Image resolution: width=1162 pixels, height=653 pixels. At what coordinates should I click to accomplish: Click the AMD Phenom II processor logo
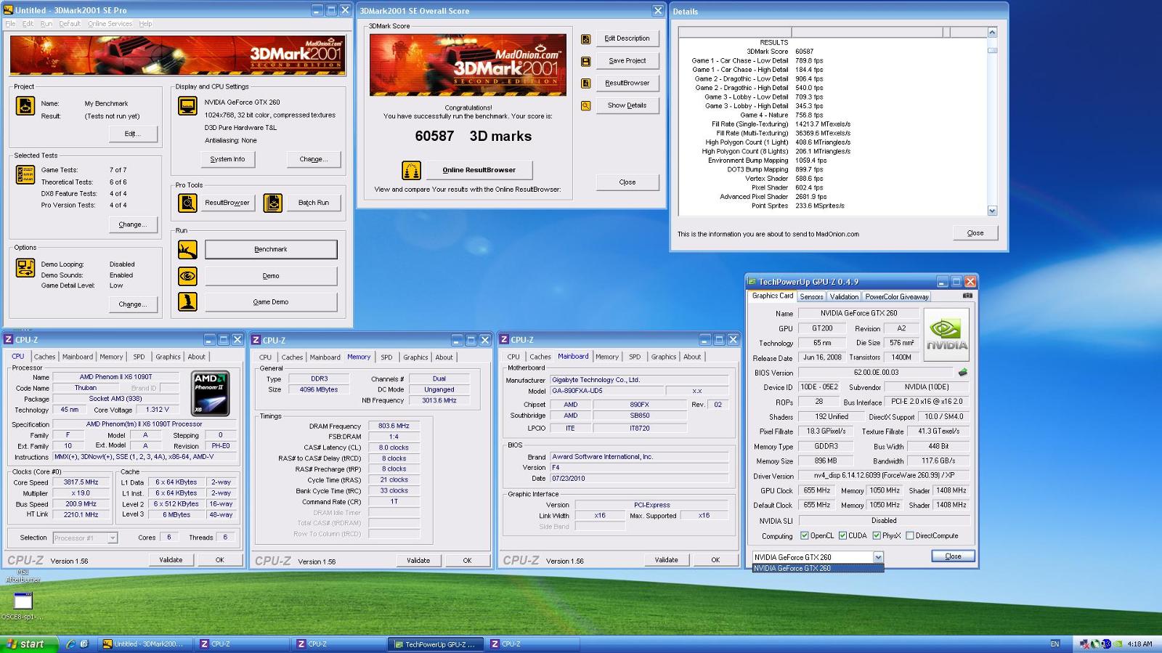pyautogui.click(x=211, y=394)
